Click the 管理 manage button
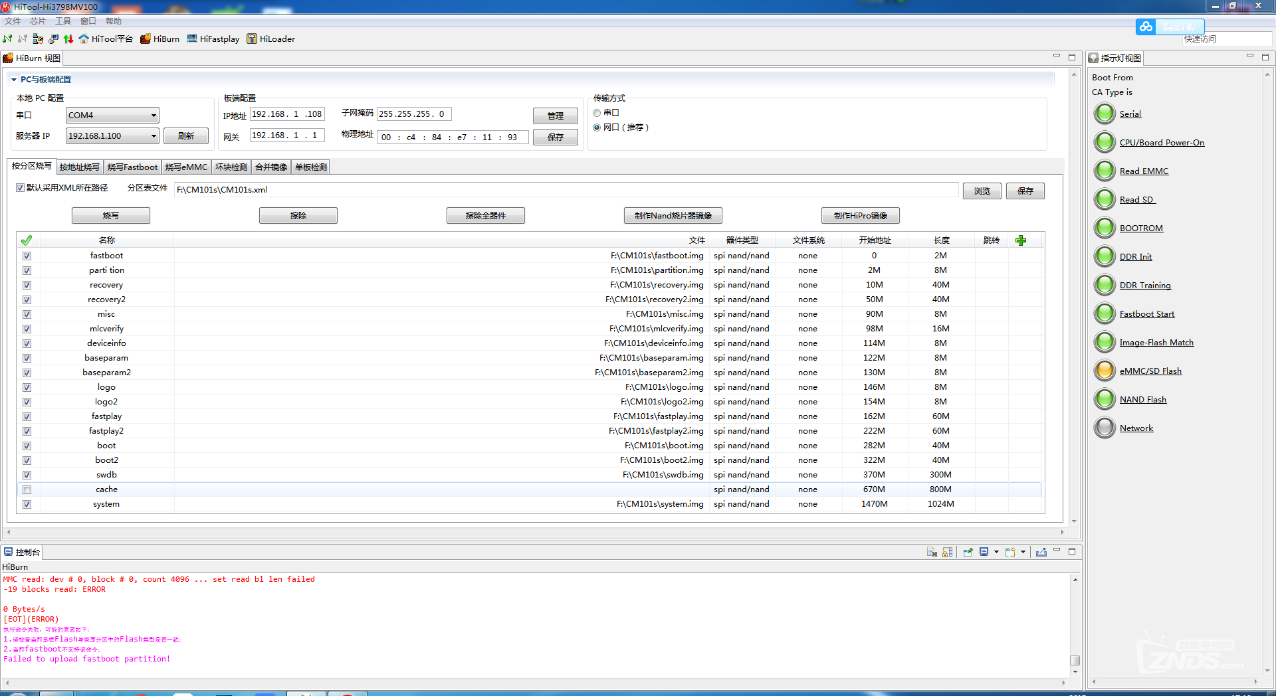The image size is (1276, 696). pyautogui.click(x=556, y=116)
